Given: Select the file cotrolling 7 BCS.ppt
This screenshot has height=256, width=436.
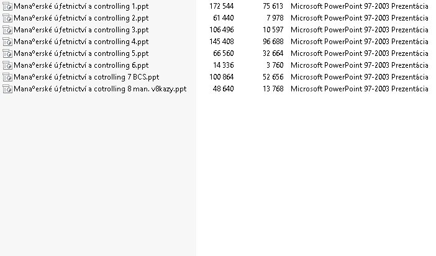Looking at the screenshot, I should [86, 77].
